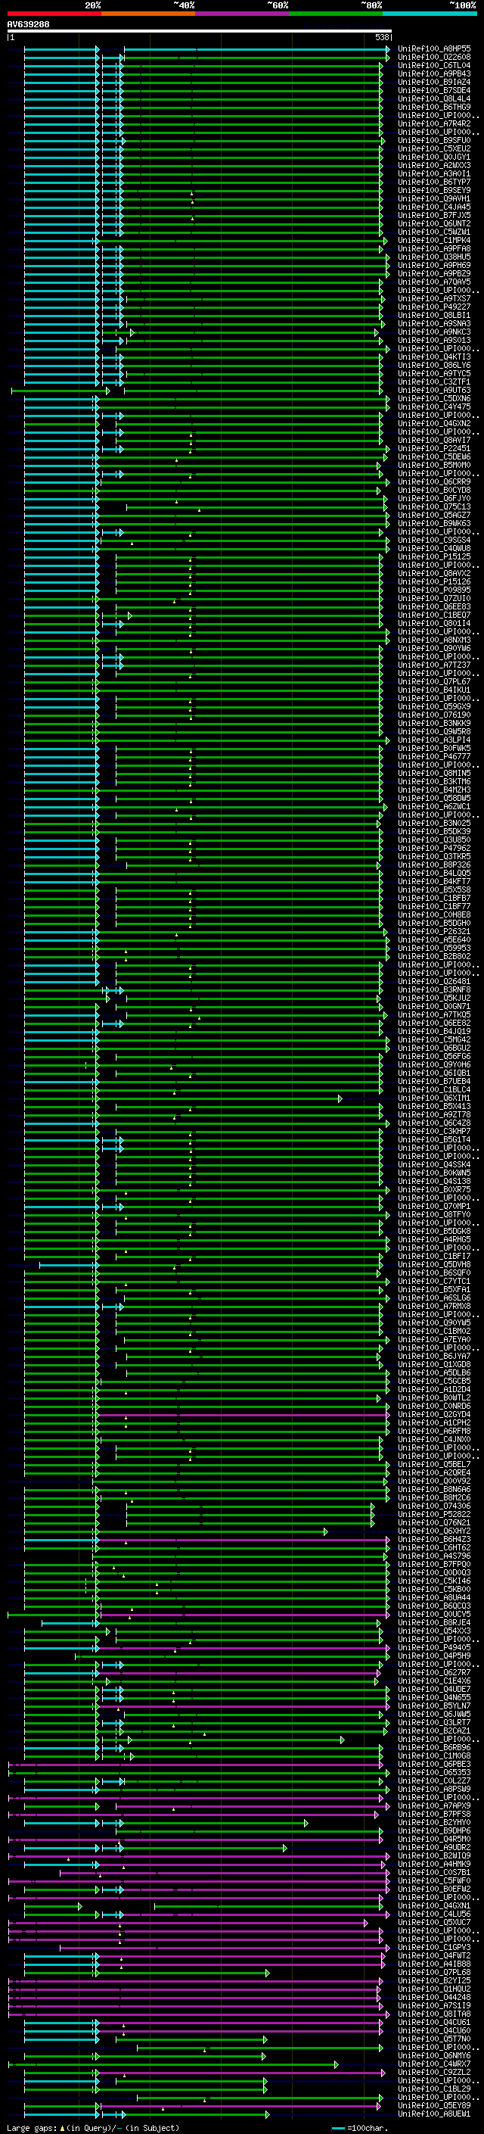Click the query end position 538
484x2134 pixels.
381,37
